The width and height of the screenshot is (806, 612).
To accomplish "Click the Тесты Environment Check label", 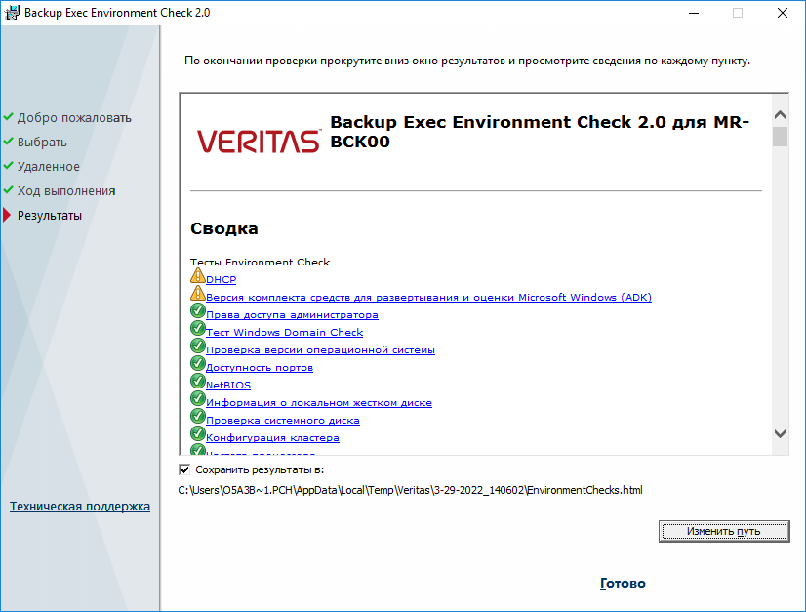I will (261, 263).
